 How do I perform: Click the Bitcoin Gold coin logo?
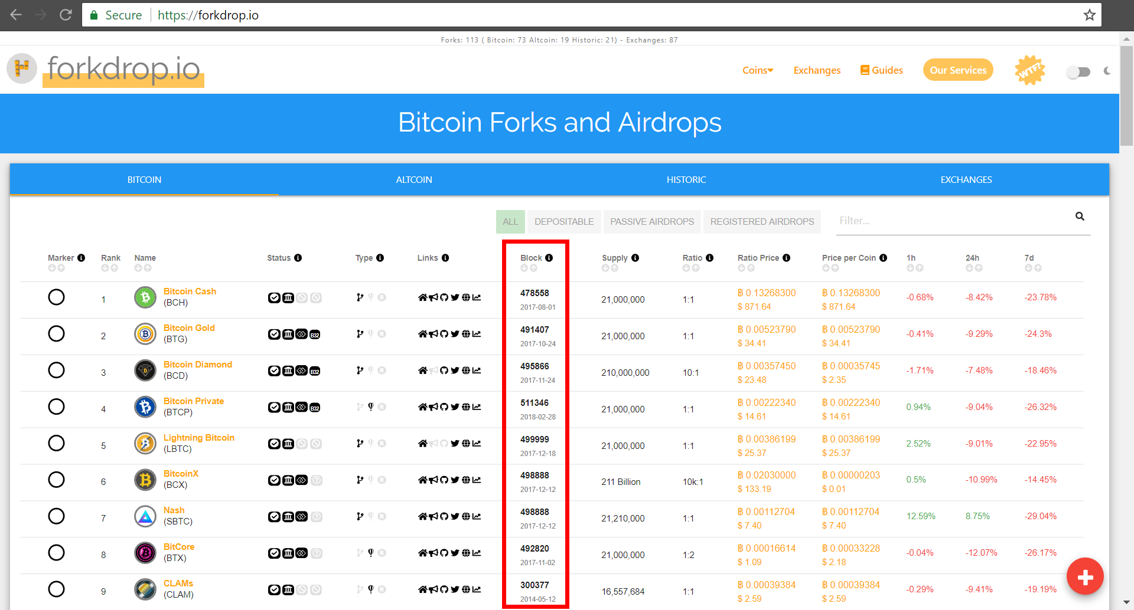tap(145, 334)
